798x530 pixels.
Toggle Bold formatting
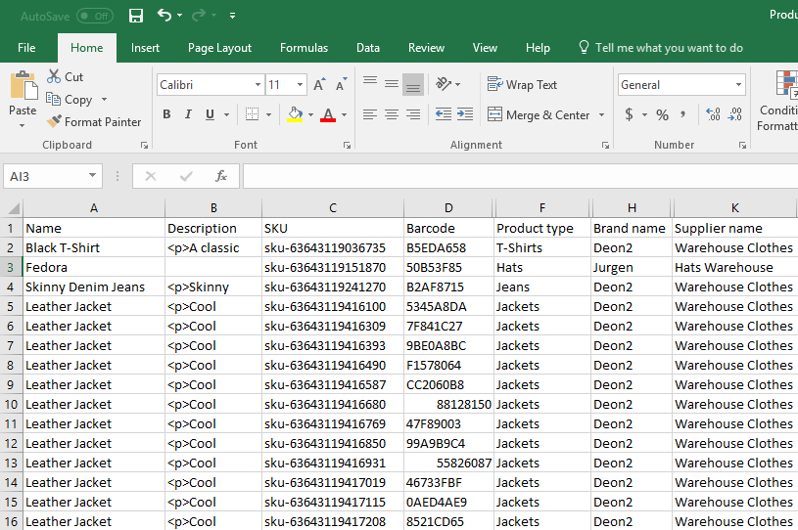(x=166, y=114)
